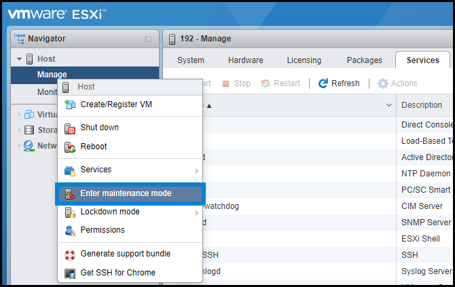455x287 pixels.
Task: Choose Enter maintenance mode
Action: (x=130, y=194)
